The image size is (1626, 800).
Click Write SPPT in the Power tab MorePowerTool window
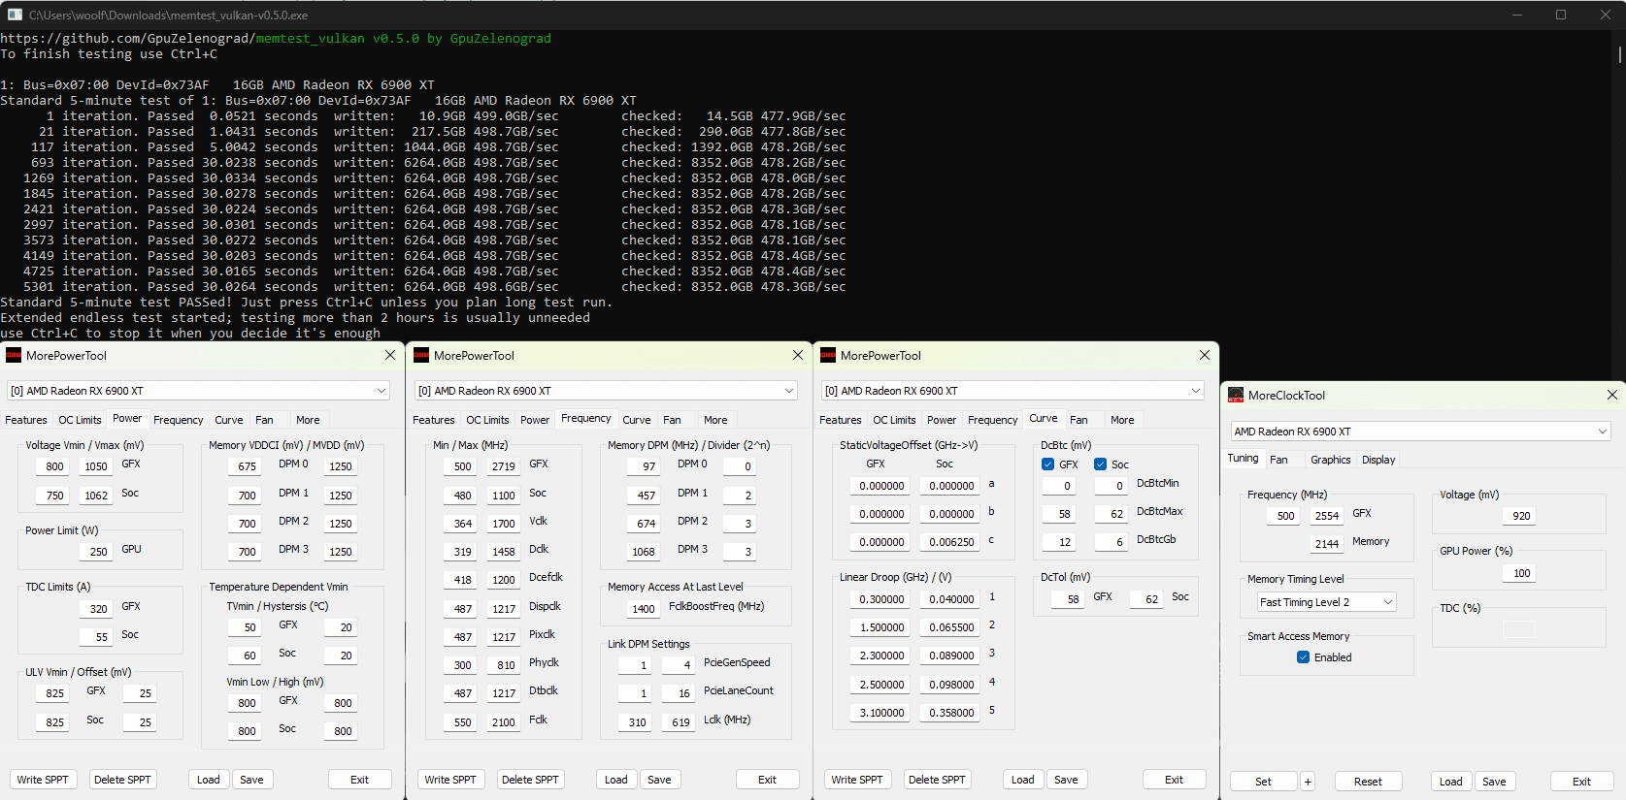[43, 780]
